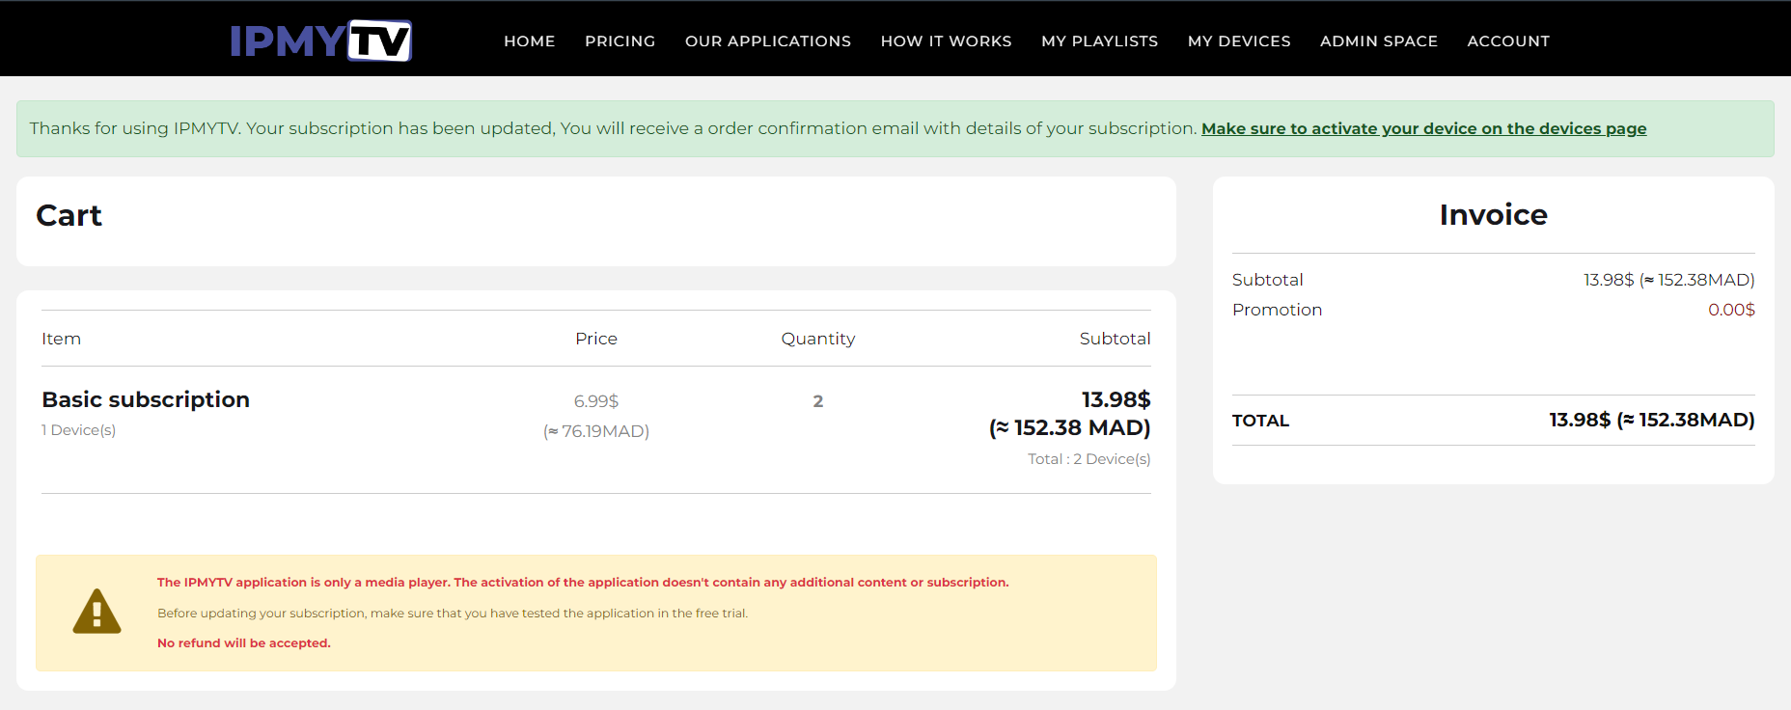Select HOW IT WORKS menu item
This screenshot has width=1791, height=710.
tap(947, 41)
